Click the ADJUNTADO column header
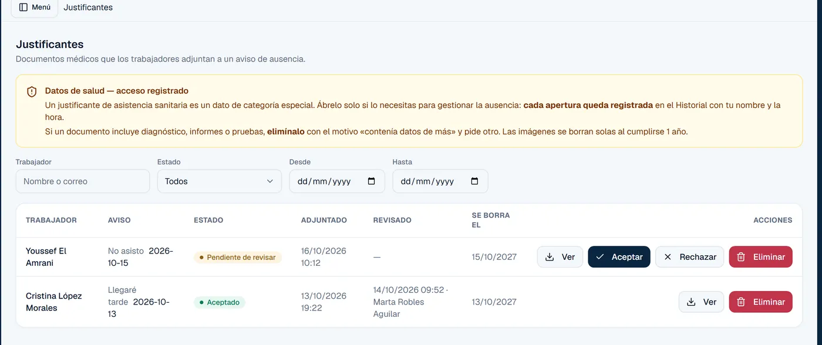 (324, 220)
